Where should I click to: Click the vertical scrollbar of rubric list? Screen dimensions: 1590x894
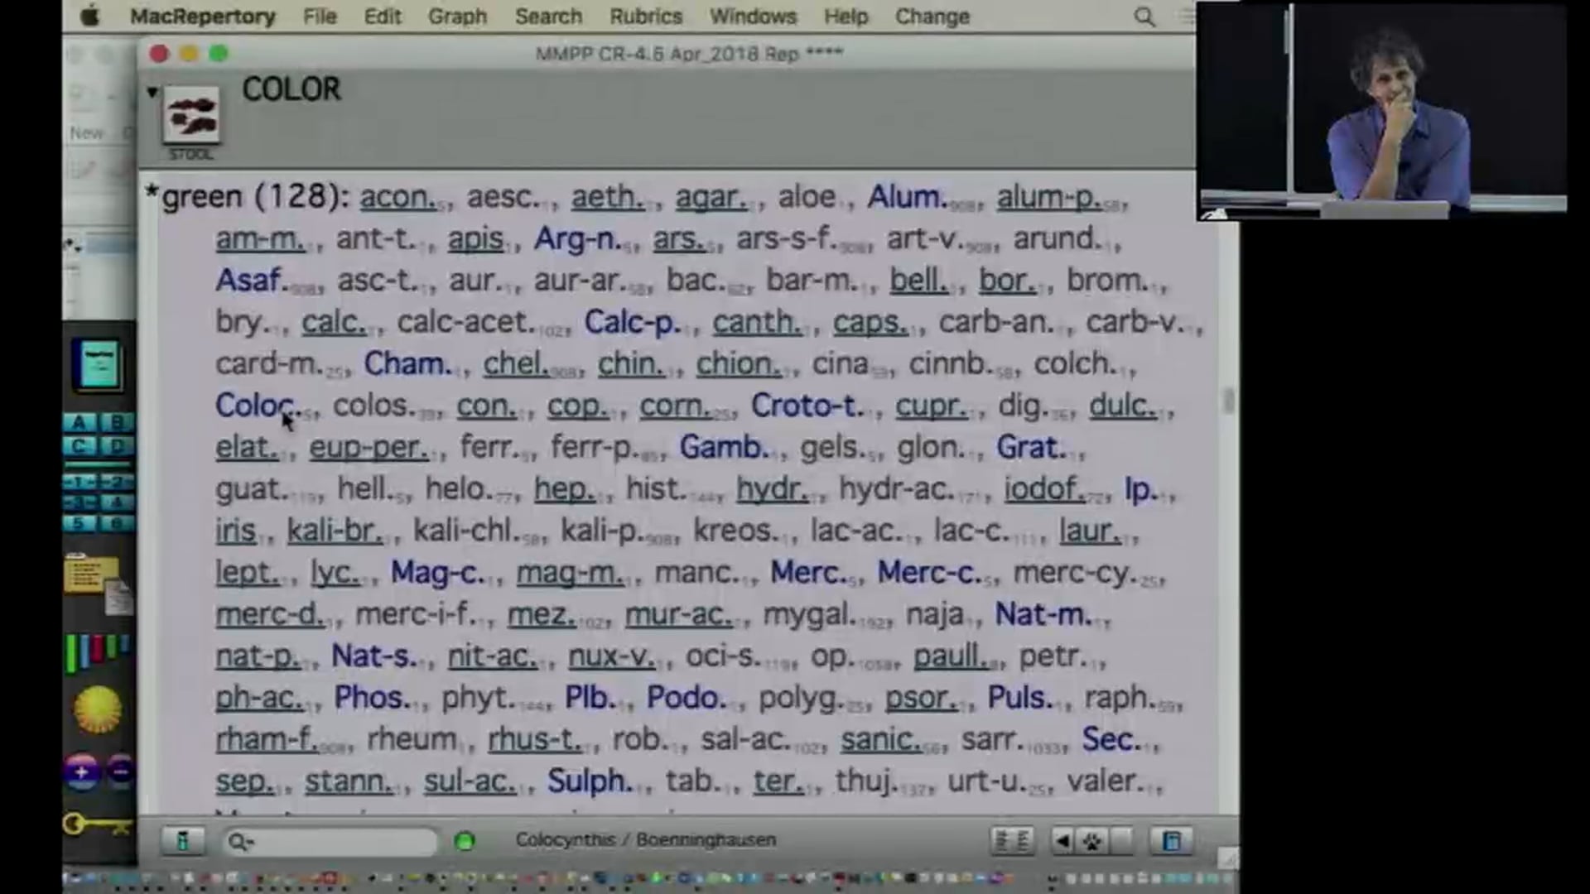tap(1228, 401)
